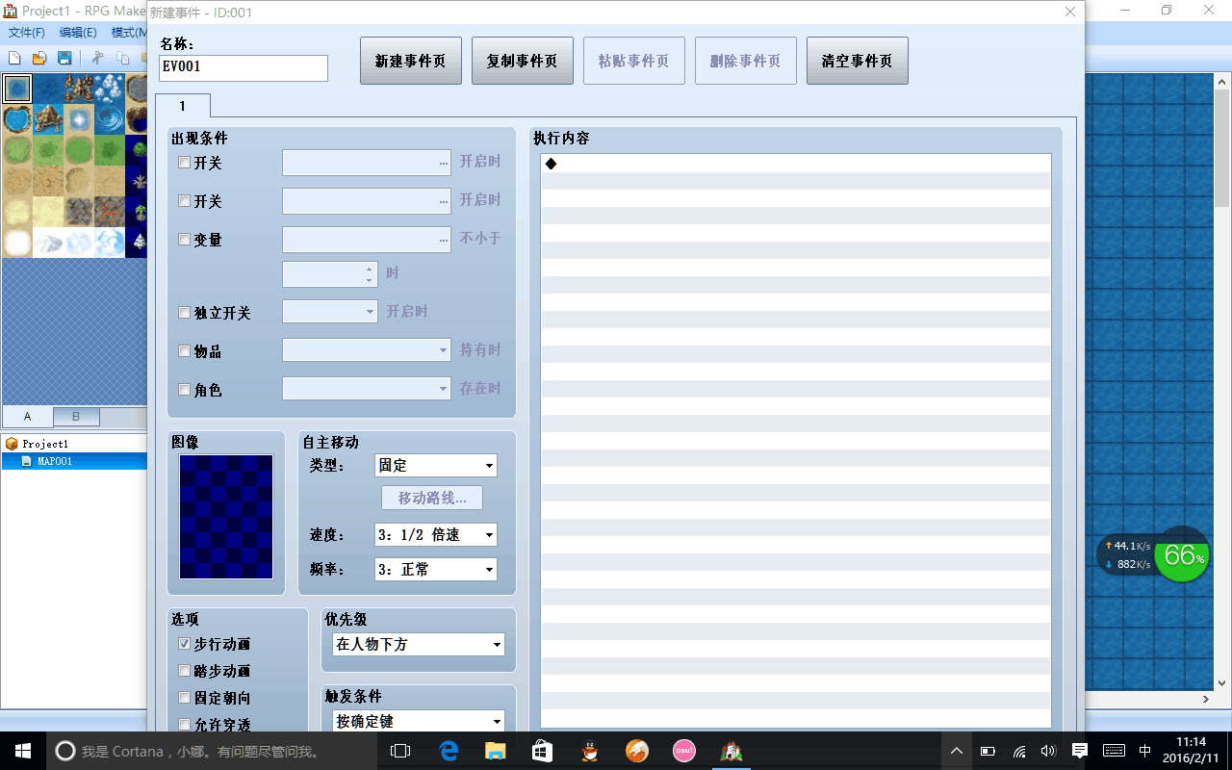This screenshot has height=770, width=1232.
Task: Open the osu! taskbar icon
Action: (684, 751)
